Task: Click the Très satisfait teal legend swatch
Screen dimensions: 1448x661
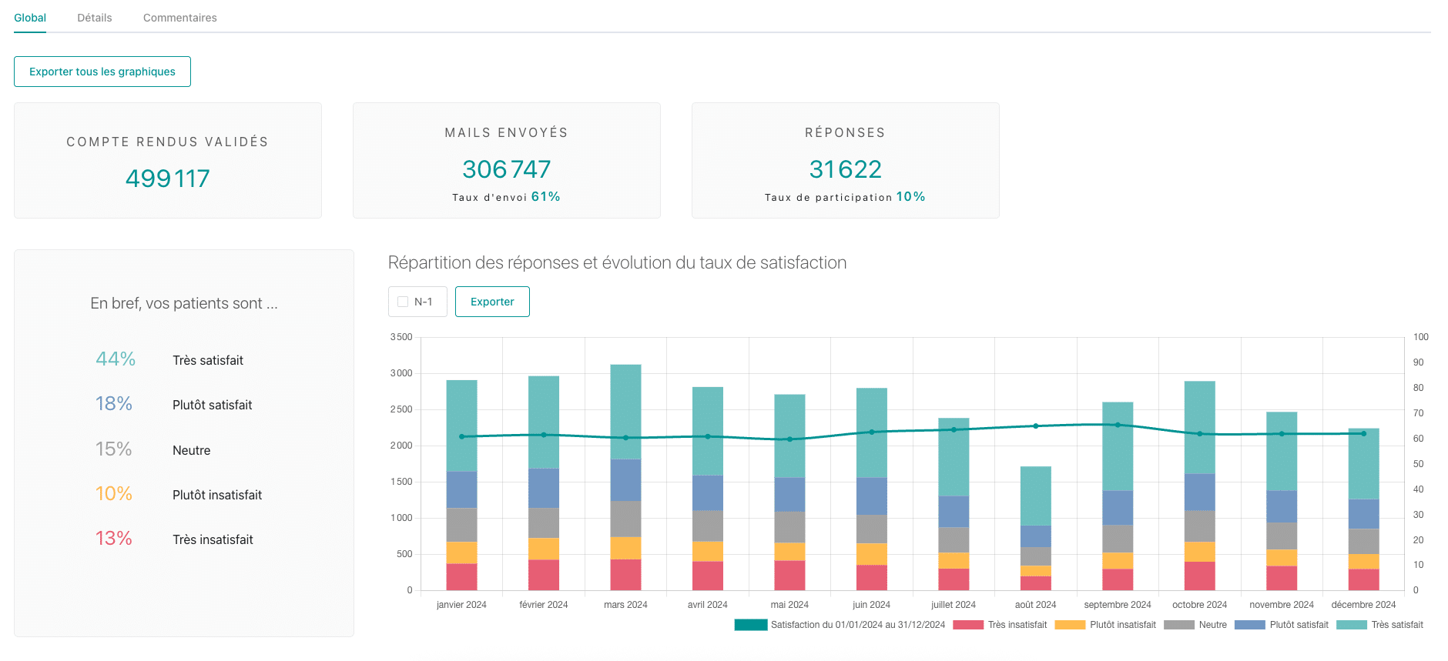Action: [x=1351, y=625]
